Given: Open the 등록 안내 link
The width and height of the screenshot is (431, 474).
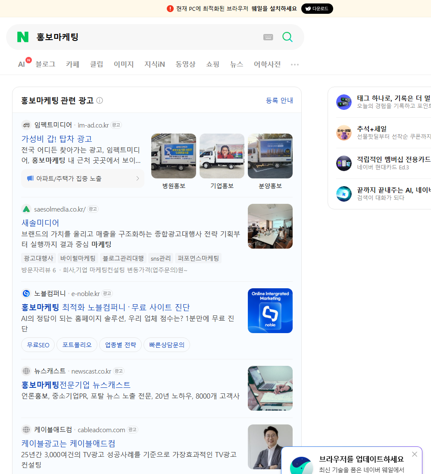Looking at the screenshot, I should click(279, 100).
